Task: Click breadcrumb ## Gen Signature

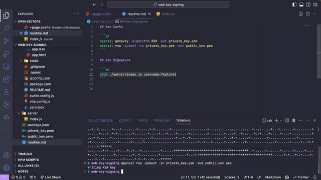Action: click(x=134, y=21)
